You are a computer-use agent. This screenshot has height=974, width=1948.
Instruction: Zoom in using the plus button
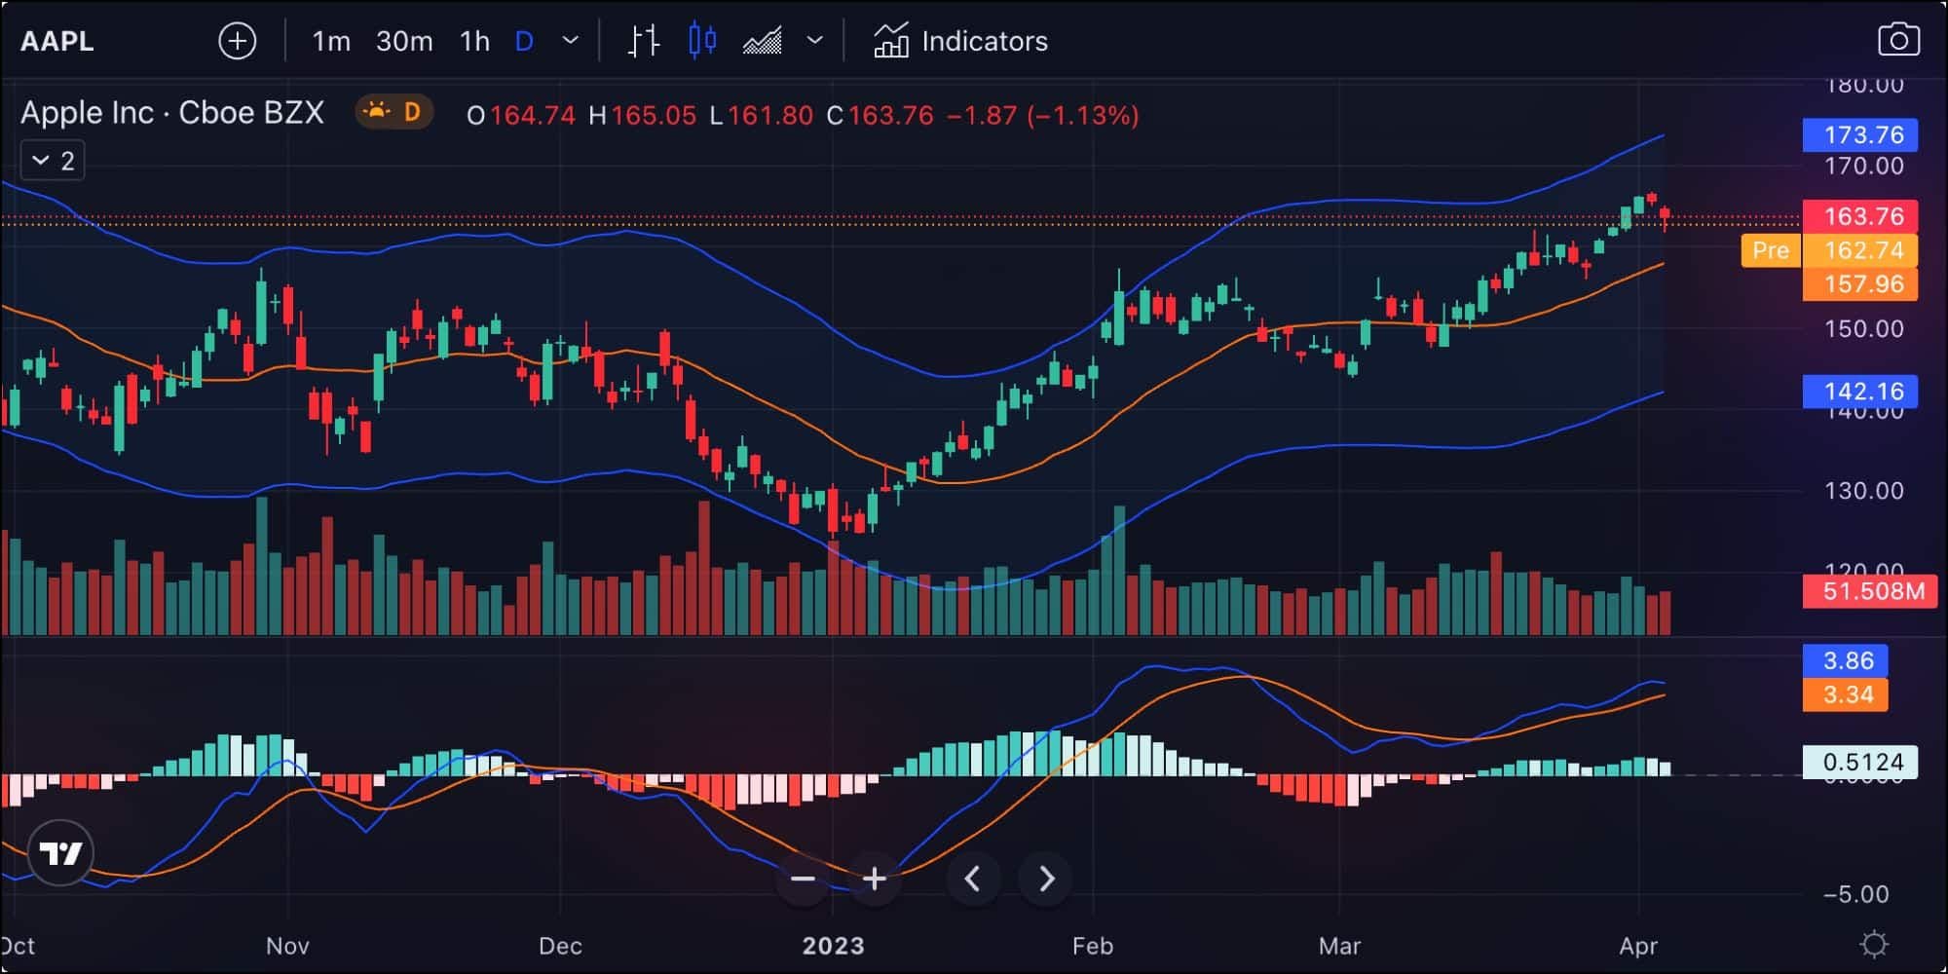(x=875, y=879)
